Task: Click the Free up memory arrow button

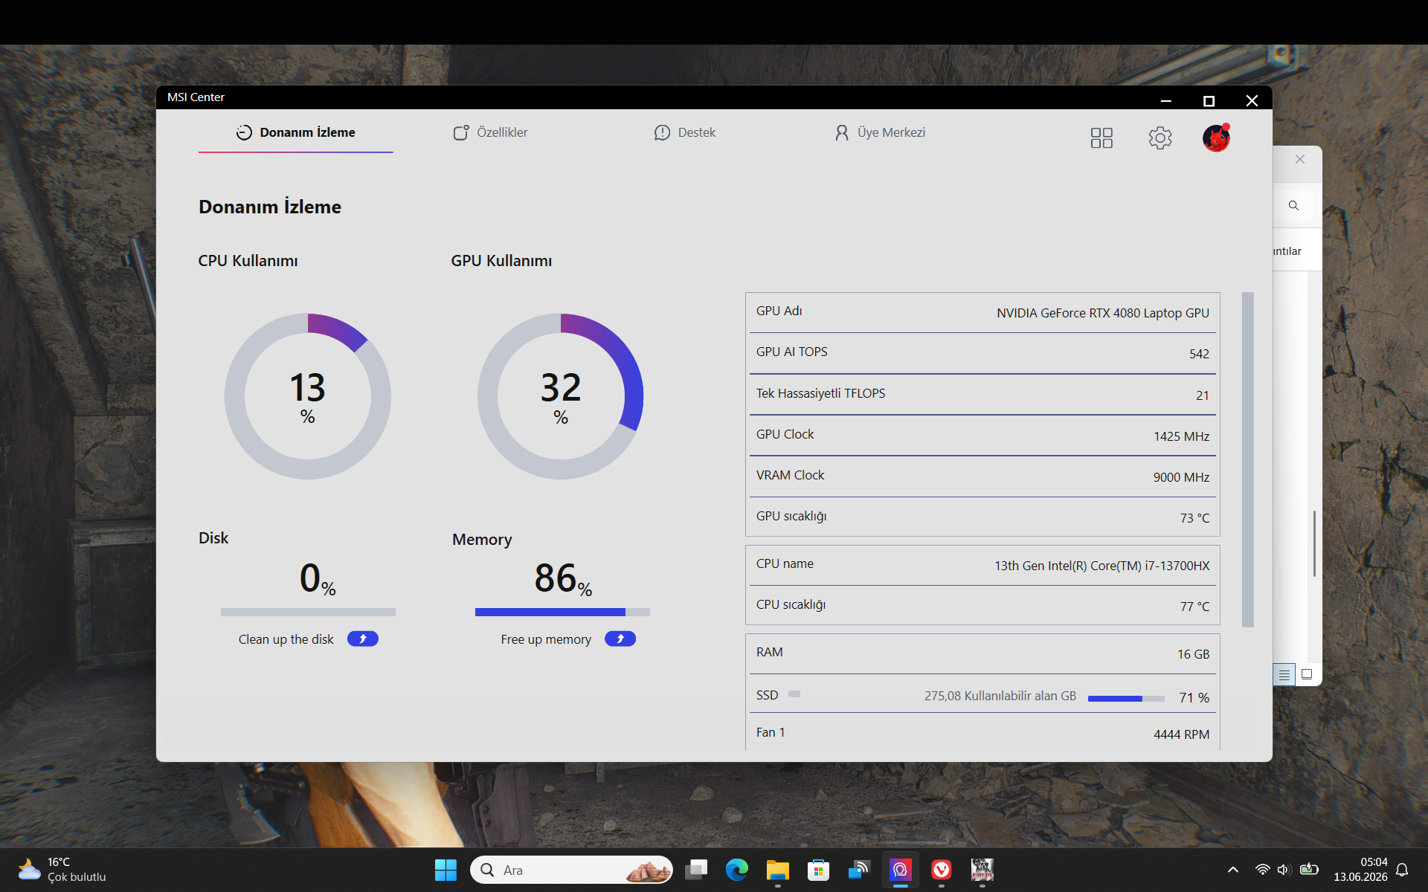Action: point(620,639)
